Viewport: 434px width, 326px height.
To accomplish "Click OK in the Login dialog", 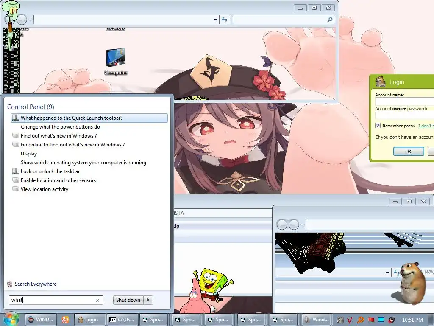I will pos(409,152).
